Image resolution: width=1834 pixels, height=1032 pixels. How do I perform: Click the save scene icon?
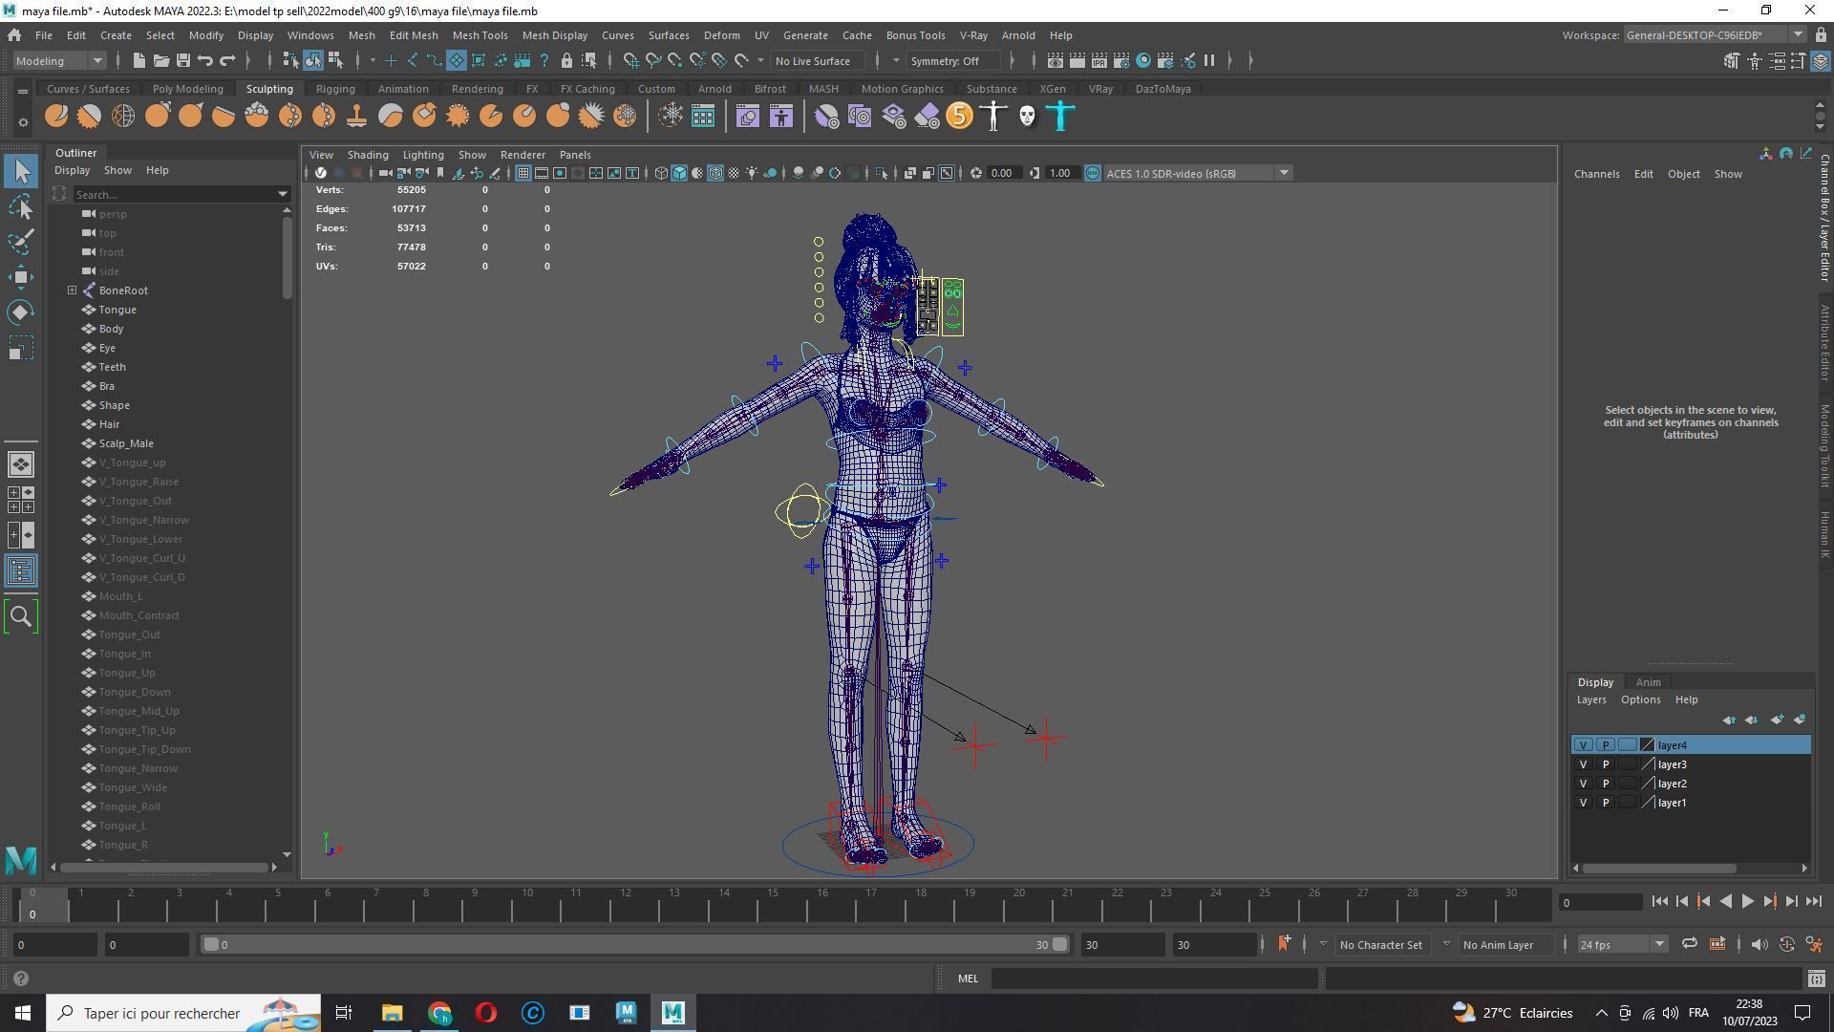(182, 61)
